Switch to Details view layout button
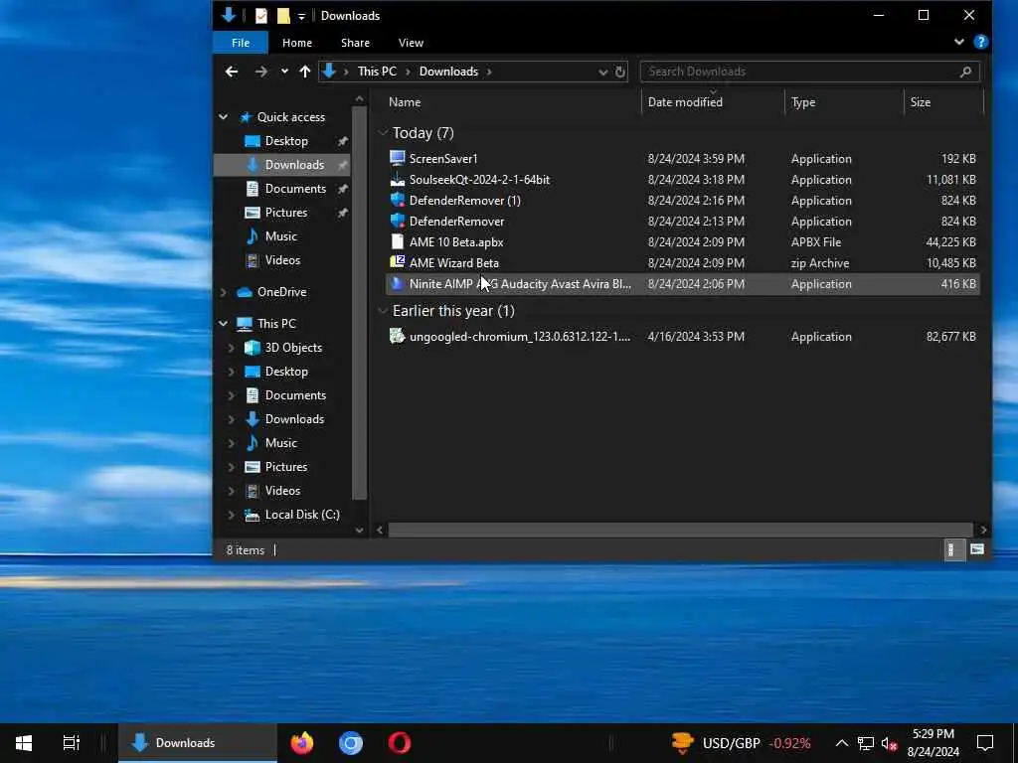The image size is (1018, 763). click(x=953, y=549)
